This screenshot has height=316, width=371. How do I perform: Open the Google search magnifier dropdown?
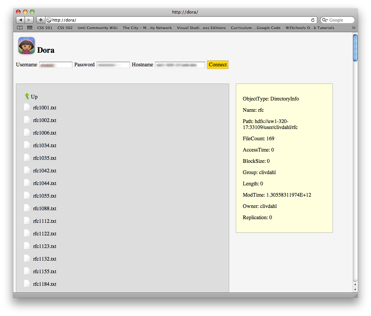tap(325, 20)
